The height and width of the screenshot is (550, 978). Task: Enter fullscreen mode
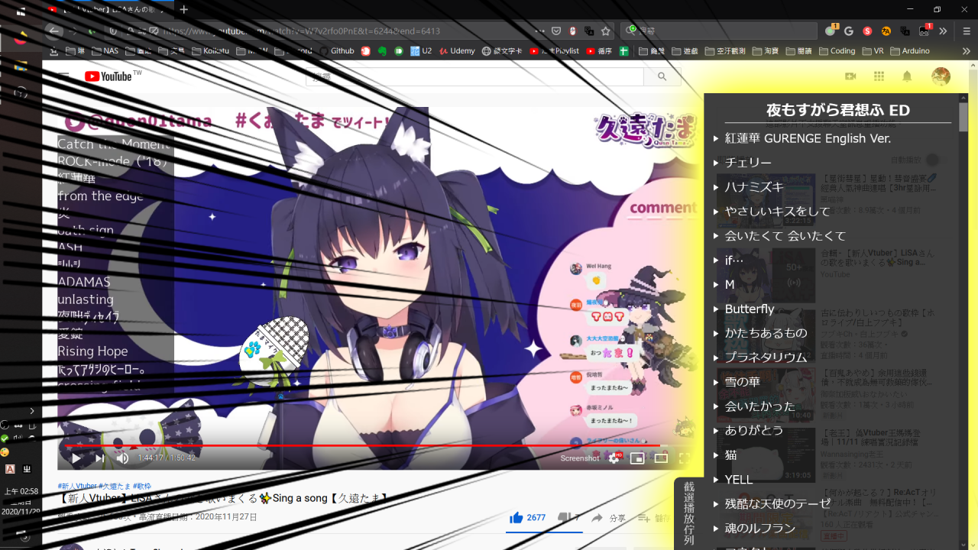click(x=685, y=458)
